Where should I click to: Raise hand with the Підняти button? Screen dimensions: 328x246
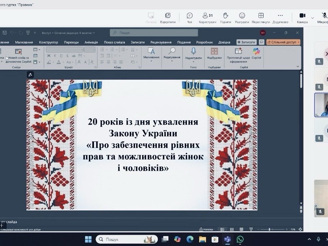[x=225, y=18]
